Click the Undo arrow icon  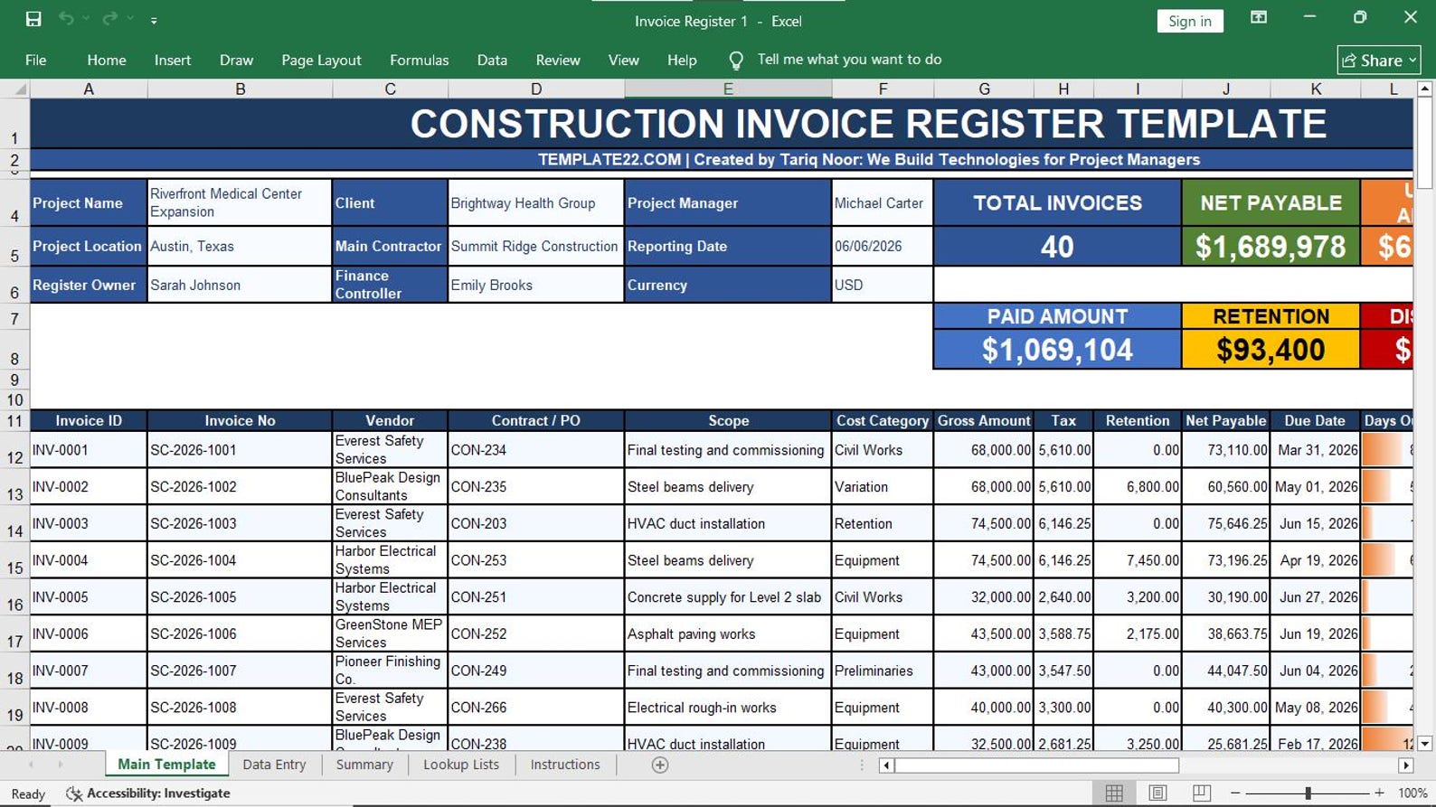(x=66, y=19)
